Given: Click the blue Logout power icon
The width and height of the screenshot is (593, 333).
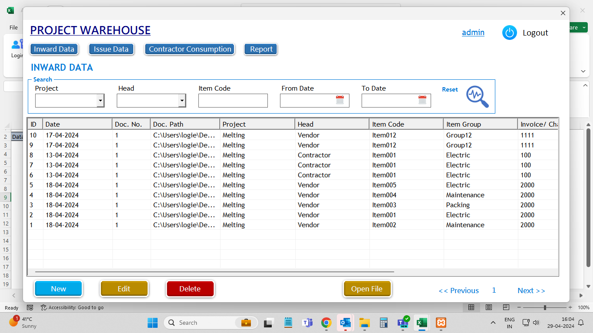Looking at the screenshot, I should point(509,33).
